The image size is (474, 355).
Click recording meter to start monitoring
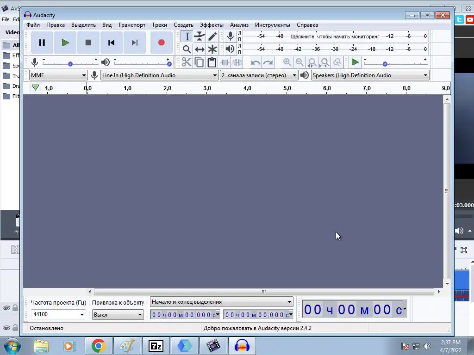(335, 37)
